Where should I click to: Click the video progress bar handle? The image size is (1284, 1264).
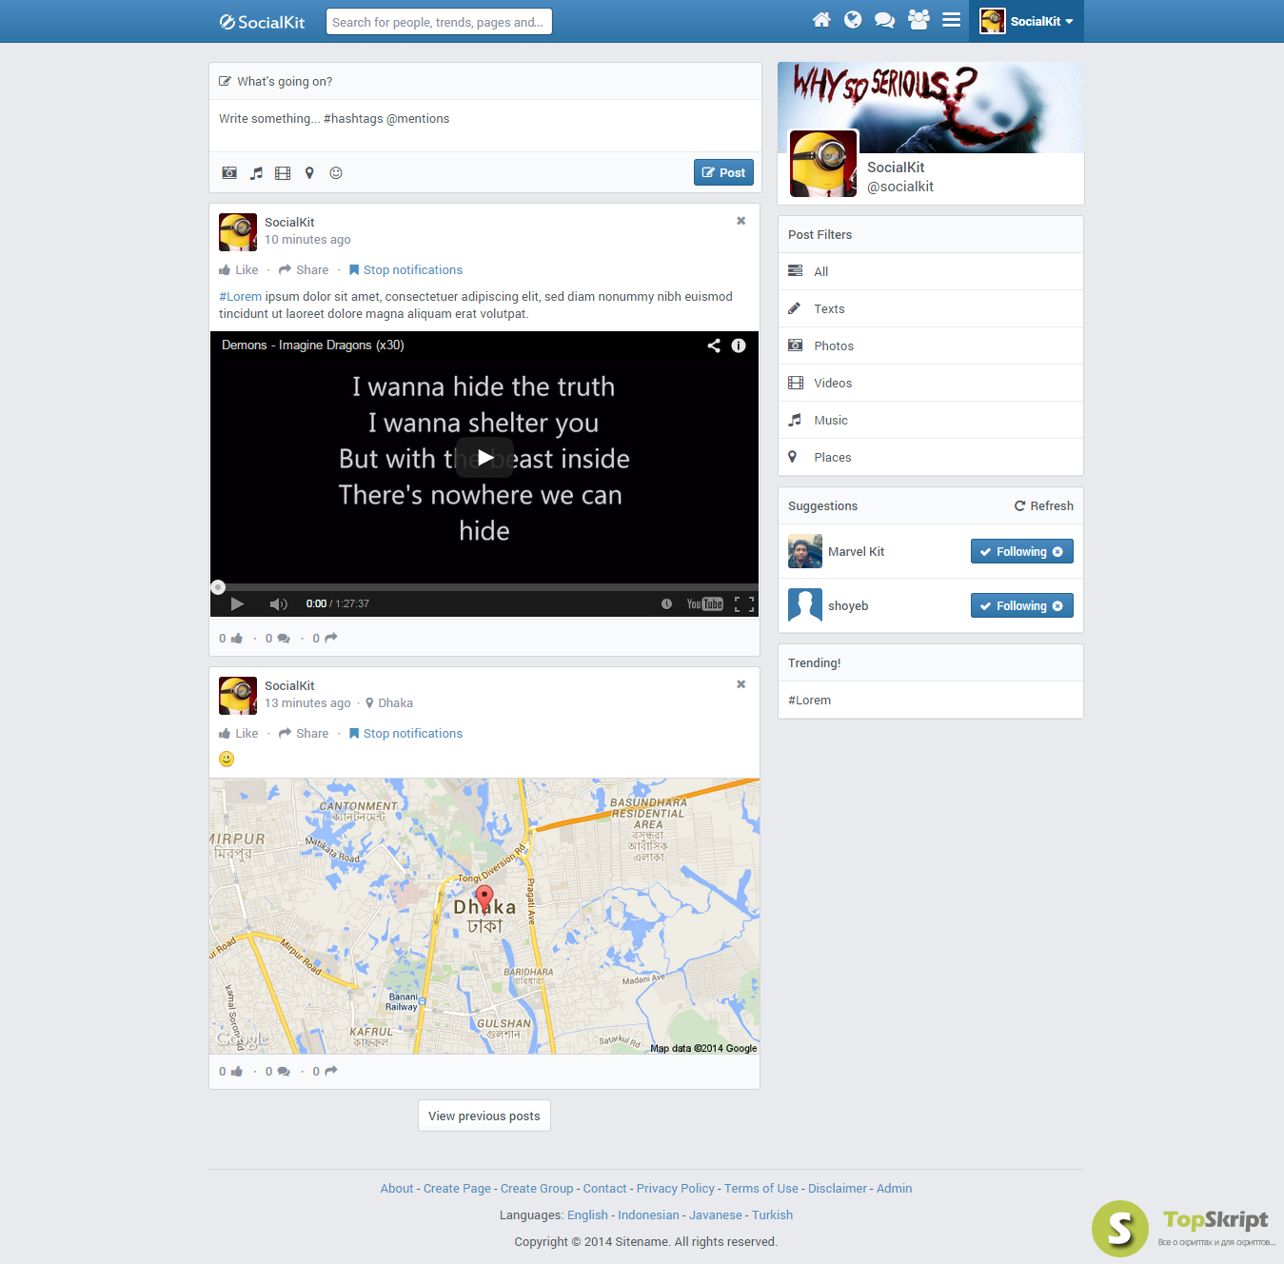[x=218, y=587]
